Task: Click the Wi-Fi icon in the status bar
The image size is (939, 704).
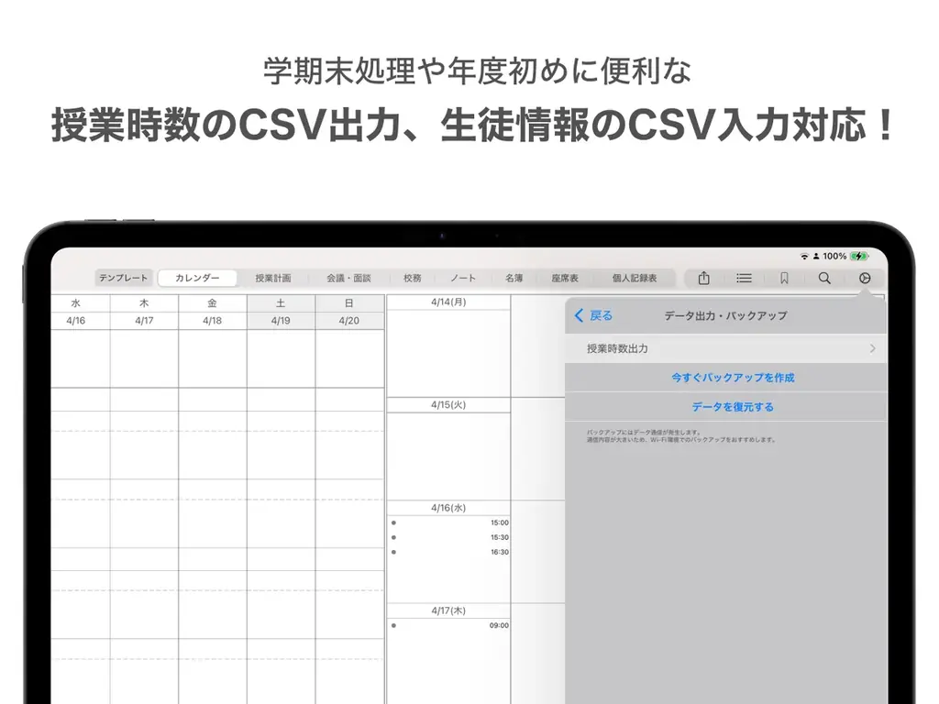Action: [x=805, y=257]
